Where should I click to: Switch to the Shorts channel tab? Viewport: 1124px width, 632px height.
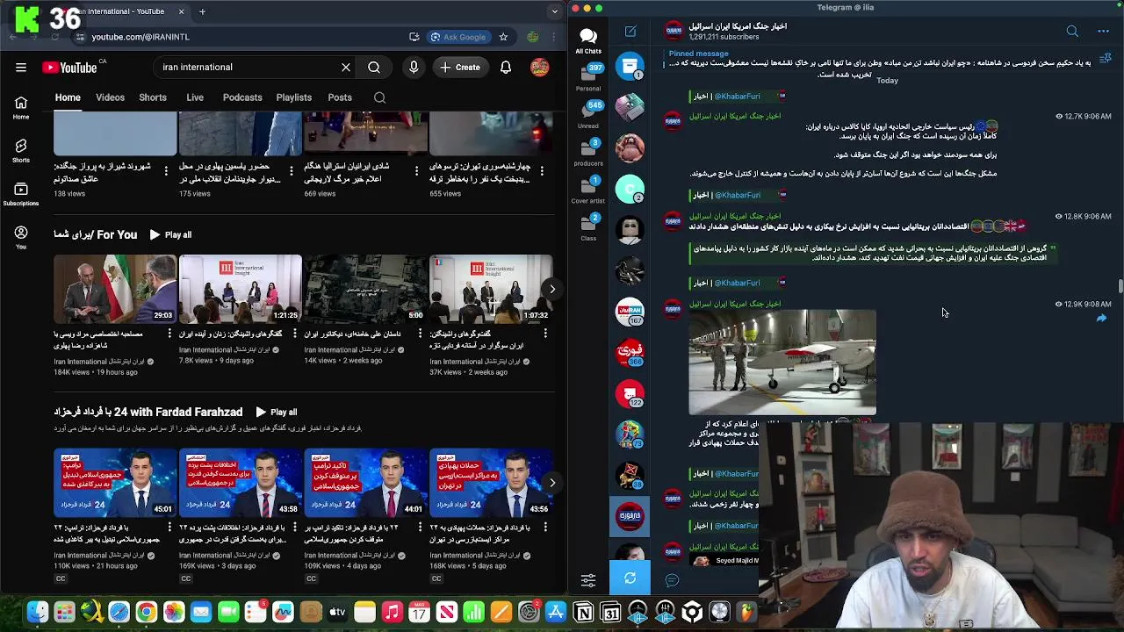[x=153, y=97]
